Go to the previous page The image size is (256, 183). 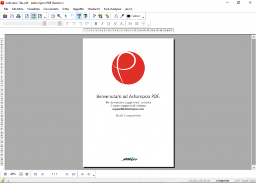(x=42, y=174)
